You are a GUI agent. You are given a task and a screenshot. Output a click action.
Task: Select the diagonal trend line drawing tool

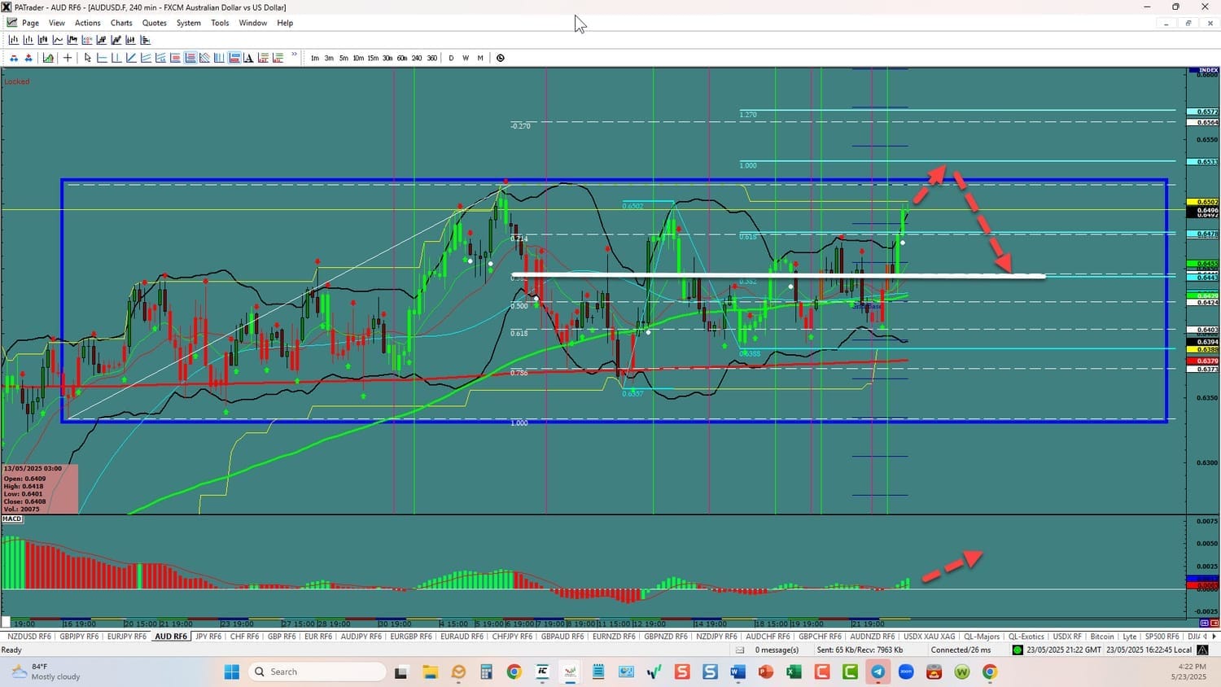131,58
